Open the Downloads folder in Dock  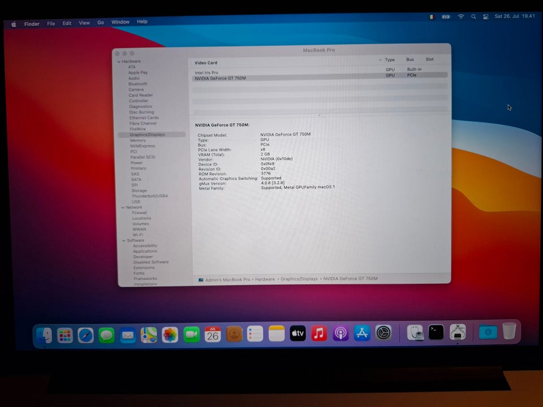tap(488, 332)
